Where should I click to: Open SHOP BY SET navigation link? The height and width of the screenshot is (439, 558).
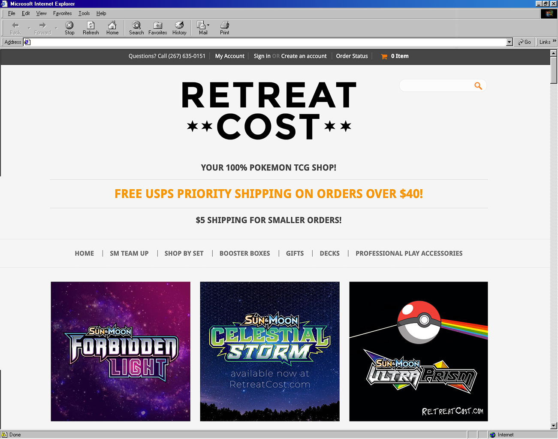click(184, 254)
